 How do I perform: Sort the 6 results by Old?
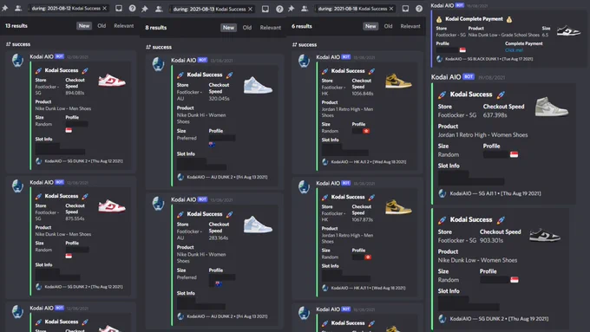389,26
